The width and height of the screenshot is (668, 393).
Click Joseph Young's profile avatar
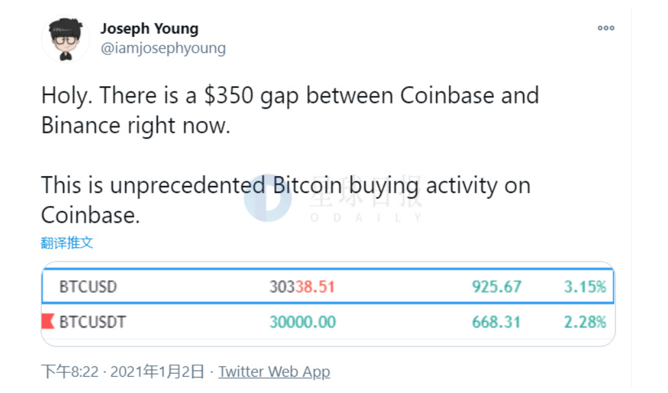pyautogui.click(x=65, y=39)
